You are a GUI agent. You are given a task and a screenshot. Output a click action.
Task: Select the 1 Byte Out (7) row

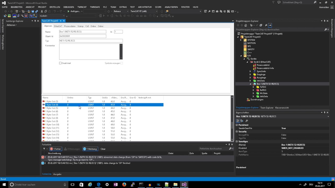[x=103, y=115]
